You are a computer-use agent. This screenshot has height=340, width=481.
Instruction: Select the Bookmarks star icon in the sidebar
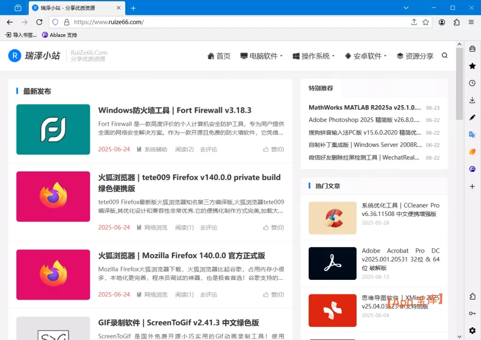tap(472, 66)
